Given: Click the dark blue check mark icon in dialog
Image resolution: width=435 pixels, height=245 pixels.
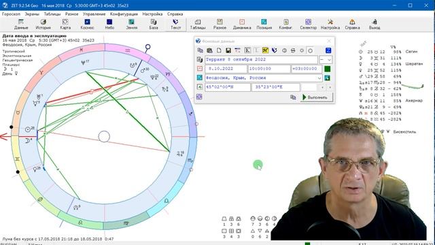Looking at the screenshot, I should pyautogui.click(x=275, y=50).
